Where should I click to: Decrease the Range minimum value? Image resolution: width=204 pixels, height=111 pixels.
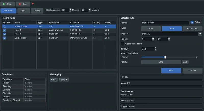click(x=153, y=40)
